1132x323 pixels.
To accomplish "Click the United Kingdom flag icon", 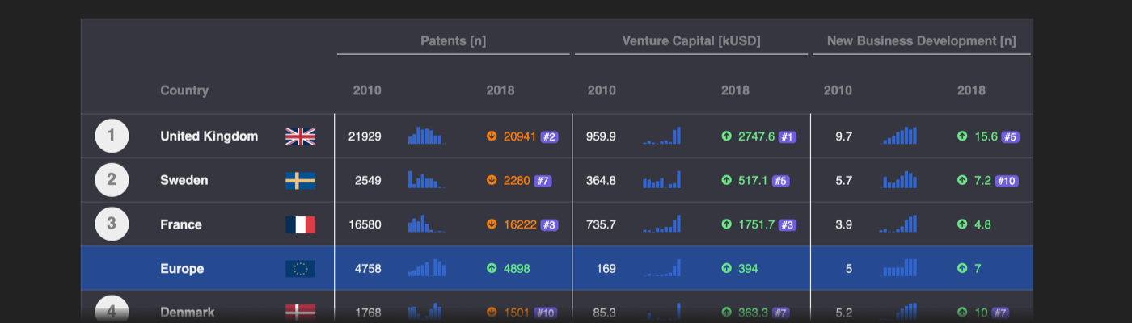I will pos(300,136).
